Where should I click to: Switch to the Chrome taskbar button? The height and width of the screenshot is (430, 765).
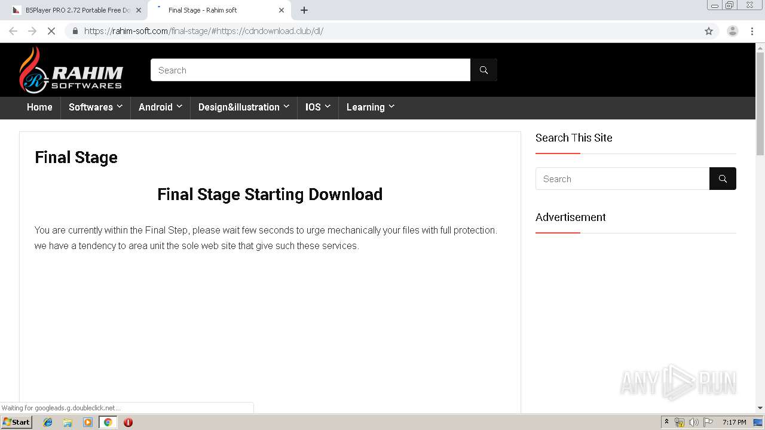coord(108,422)
